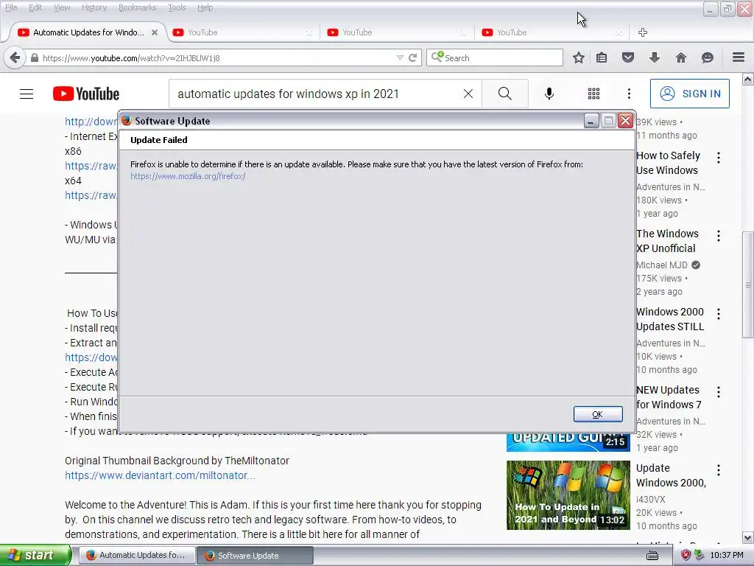Show bookmarks list icon
The height and width of the screenshot is (566, 754).
[x=602, y=57]
